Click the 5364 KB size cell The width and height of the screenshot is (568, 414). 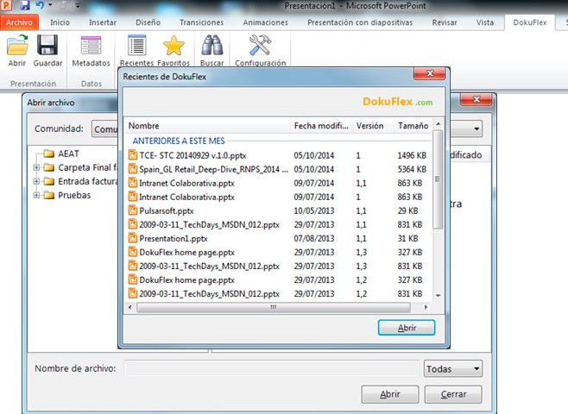pos(412,169)
